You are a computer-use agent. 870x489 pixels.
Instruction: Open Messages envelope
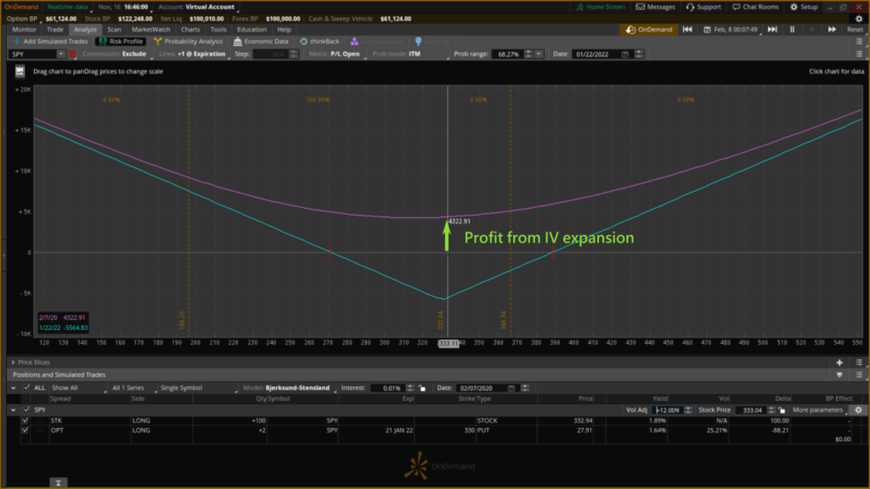[655, 7]
